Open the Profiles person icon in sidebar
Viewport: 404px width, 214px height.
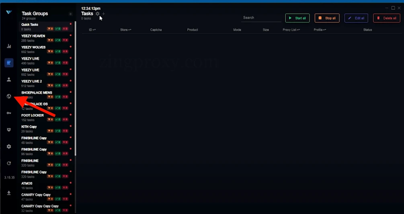pyautogui.click(x=9, y=79)
